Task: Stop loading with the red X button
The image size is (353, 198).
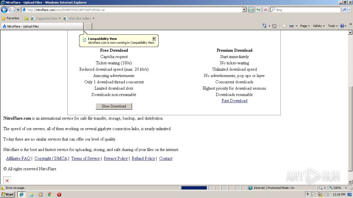Action: tap(265, 10)
